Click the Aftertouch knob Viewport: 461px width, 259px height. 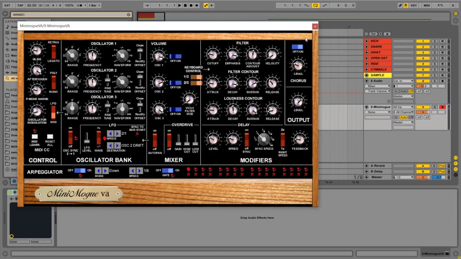(x=36, y=71)
